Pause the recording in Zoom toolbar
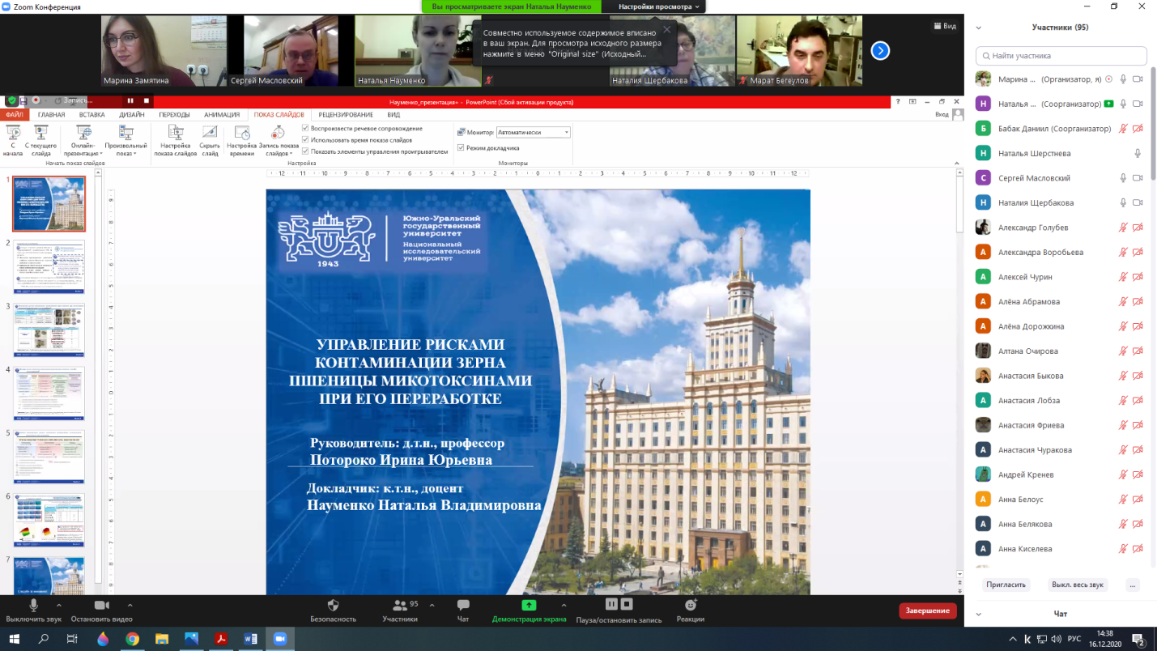The image size is (1157, 651). [x=610, y=604]
